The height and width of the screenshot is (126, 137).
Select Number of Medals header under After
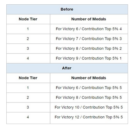[89, 78]
